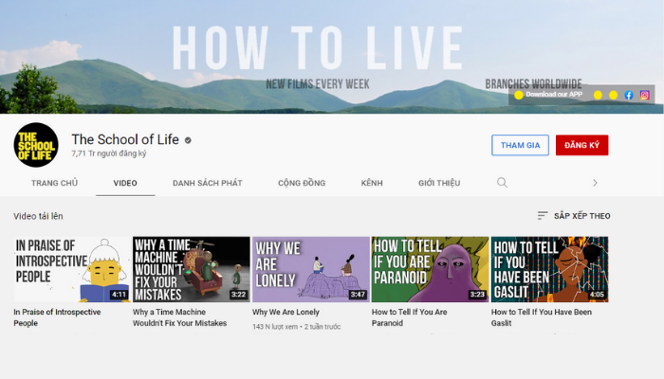
Task: Click the Facebook icon in the banner
Action: pyautogui.click(x=629, y=95)
